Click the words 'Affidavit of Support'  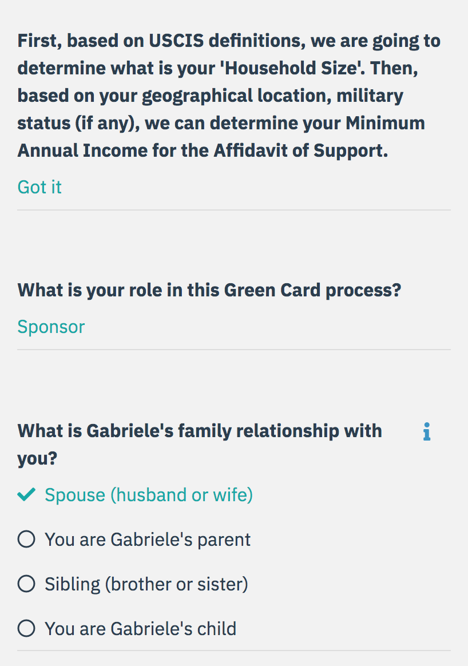point(301,150)
